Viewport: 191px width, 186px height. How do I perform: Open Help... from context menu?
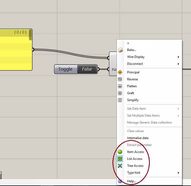pos(150,181)
